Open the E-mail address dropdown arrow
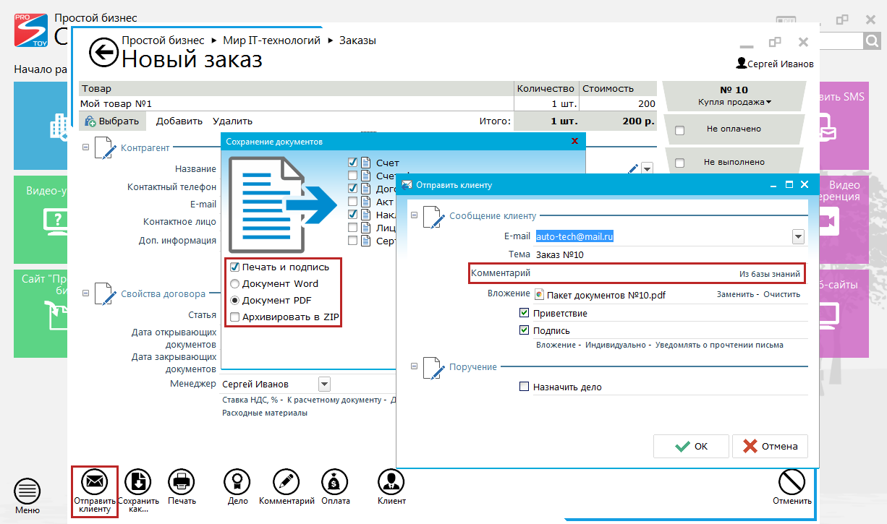Image resolution: width=887 pixels, height=524 pixels. click(799, 236)
